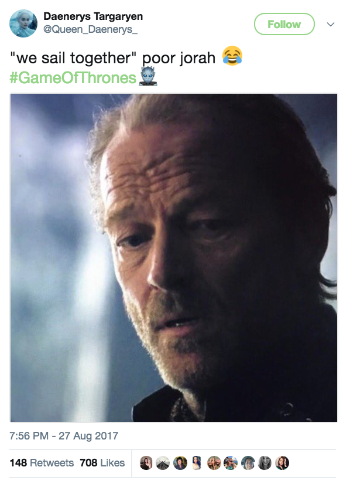Click the Night King emoji icon

click(x=148, y=76)
